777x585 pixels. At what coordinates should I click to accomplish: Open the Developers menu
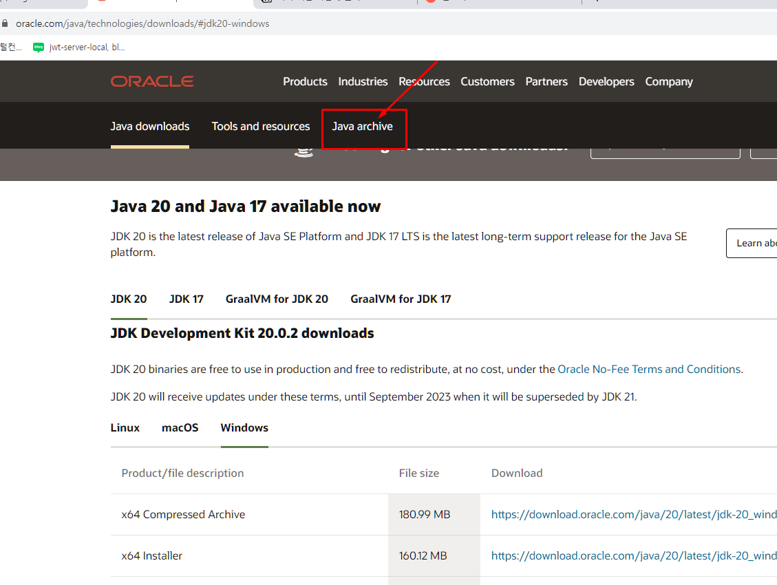[x=606, y=81]
